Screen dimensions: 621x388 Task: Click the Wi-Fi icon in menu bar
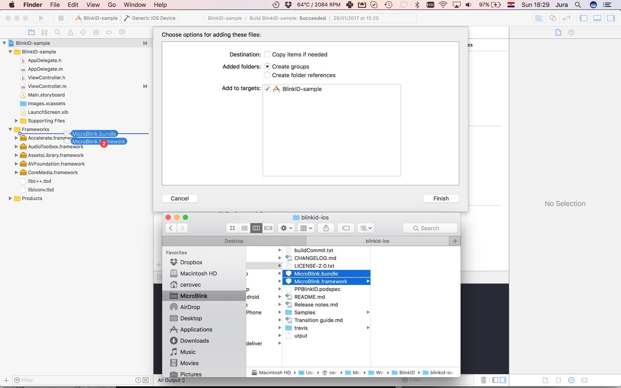click(x=443, y=5)
